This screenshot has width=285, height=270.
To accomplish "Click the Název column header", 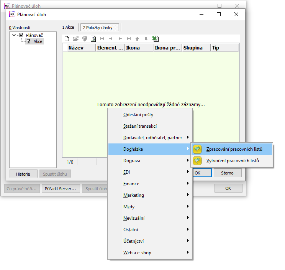I will 82,48.
